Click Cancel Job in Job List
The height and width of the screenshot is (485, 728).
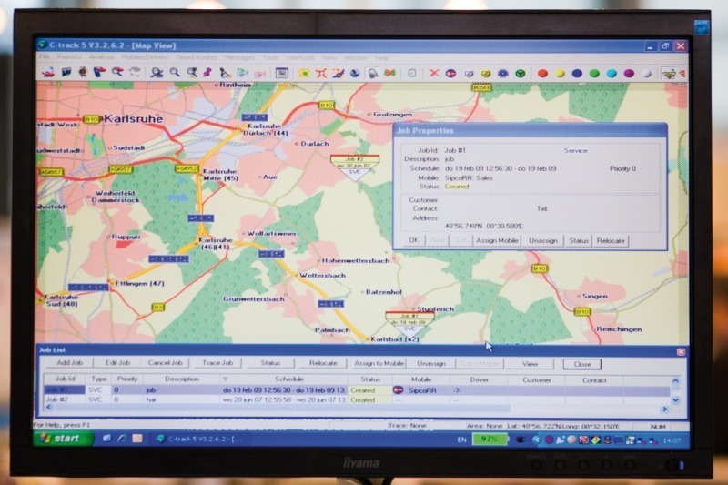pos(166,362)
